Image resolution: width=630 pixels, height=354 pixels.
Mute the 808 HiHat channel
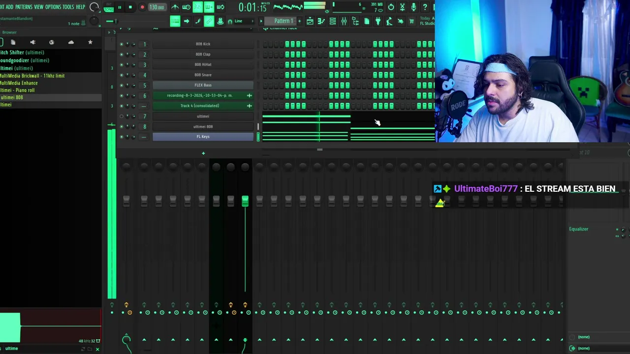click(122, 65)
